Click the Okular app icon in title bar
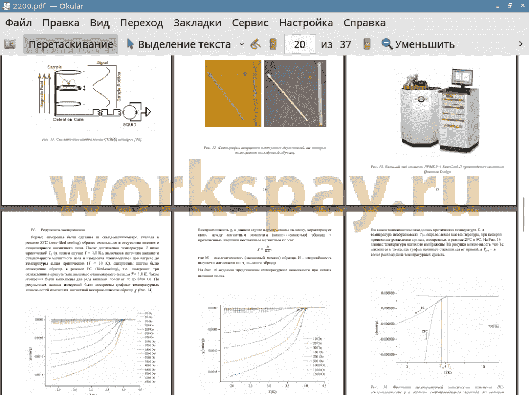Screen dimensions: 529x395 point(6,6)
